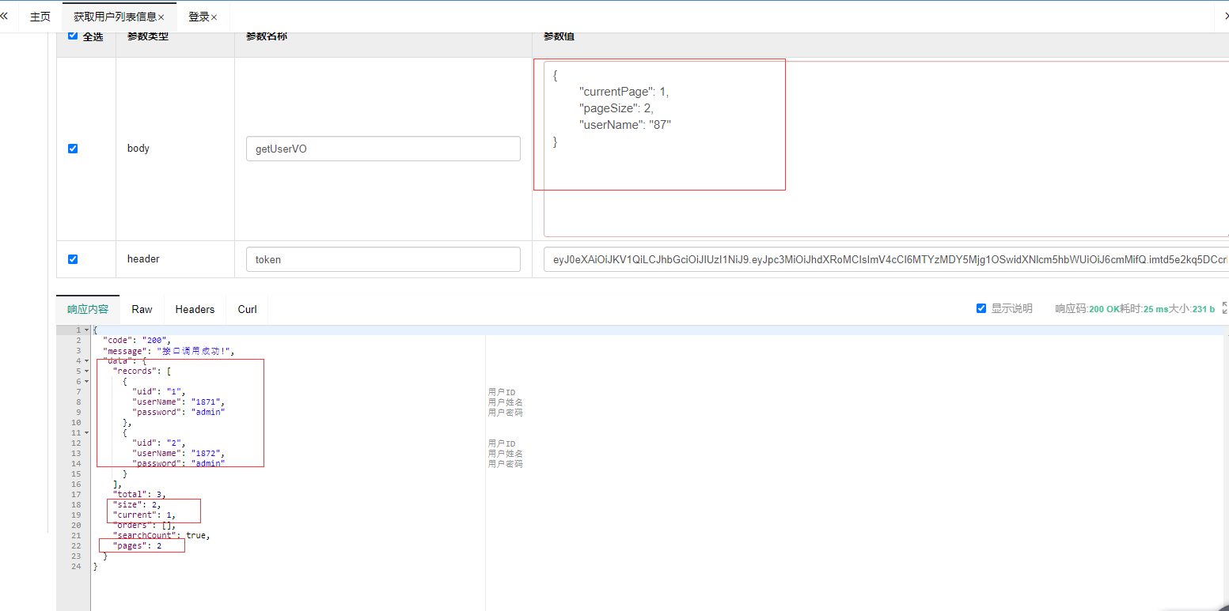Viewport: 1229px width, 611px height.
Task: Click line number 24 in the gutter
Action: coord(76,566)
